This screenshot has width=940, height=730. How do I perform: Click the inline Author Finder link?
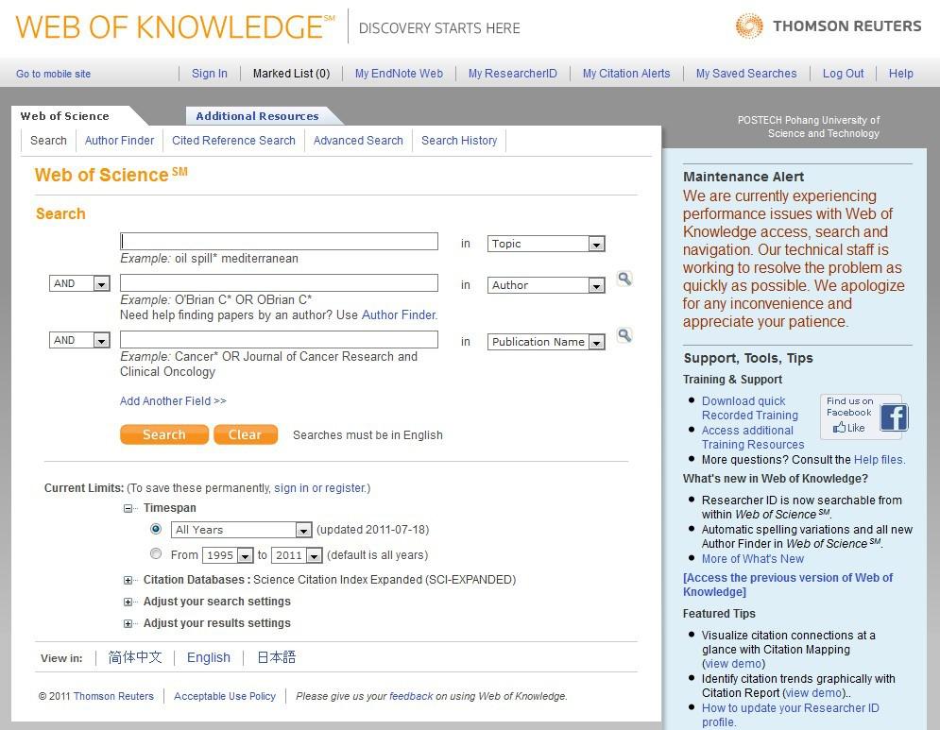pos(399,314)
